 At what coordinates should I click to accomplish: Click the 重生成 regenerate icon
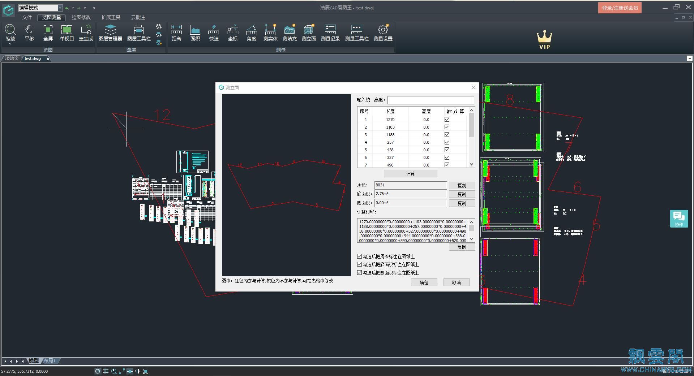tap(86, 32)
